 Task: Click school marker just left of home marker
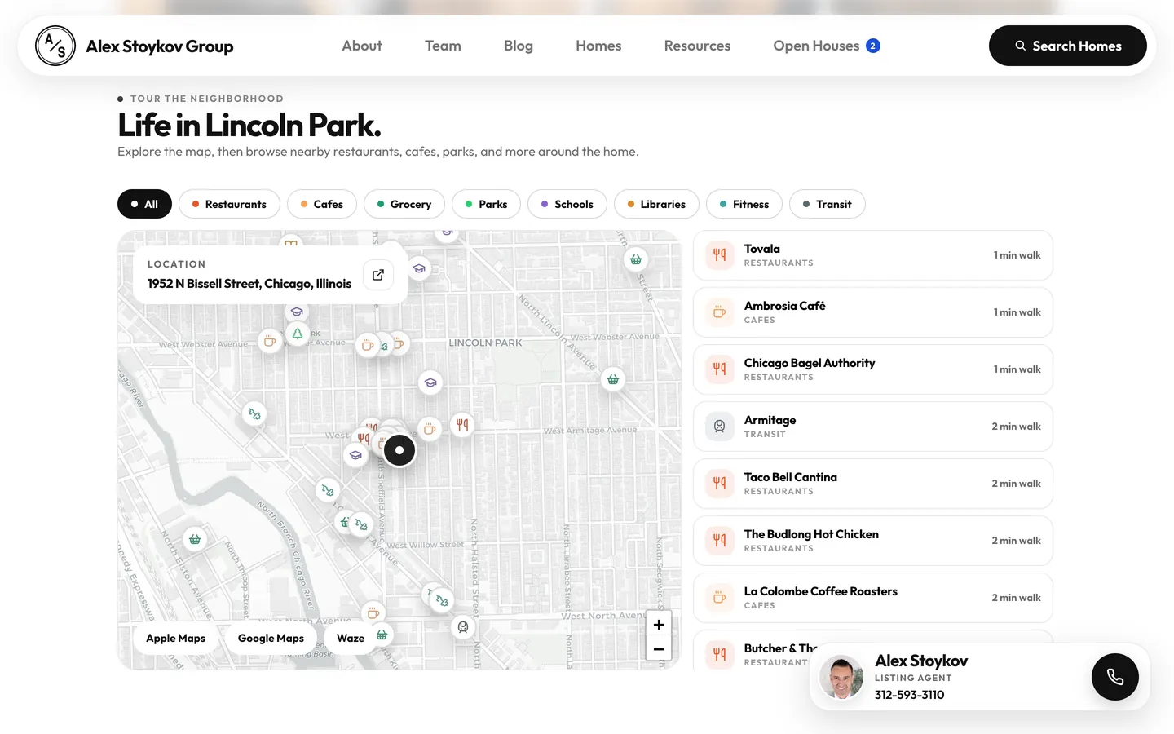pos(355,455)
